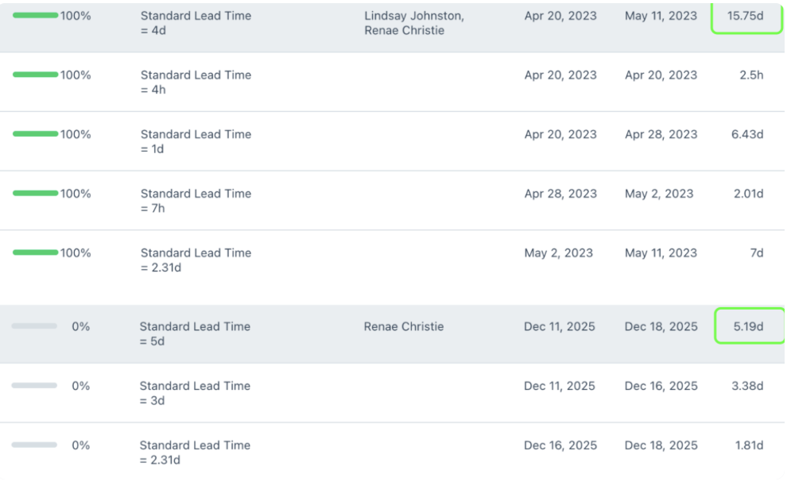Select the 'Standard Lead Time = 5d' cell
Viewport: 787px width, 489px height.
[195, 333]
